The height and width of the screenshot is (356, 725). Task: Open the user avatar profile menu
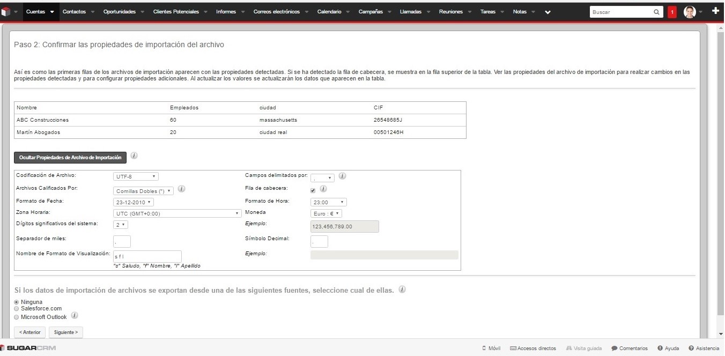pyautogui.click(x=690, y=12)
